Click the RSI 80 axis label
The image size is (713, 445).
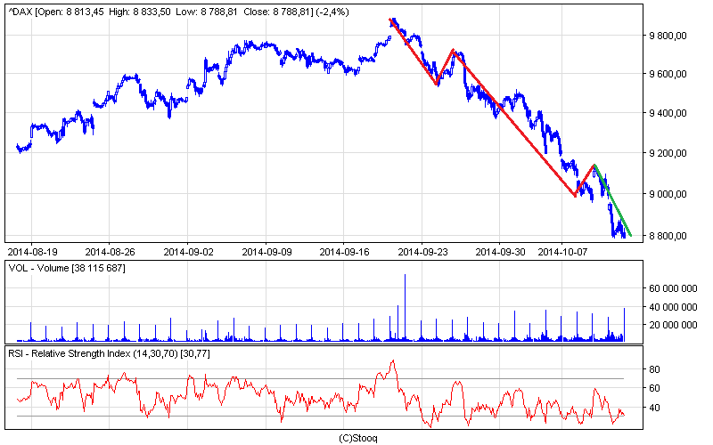(654, 369)
